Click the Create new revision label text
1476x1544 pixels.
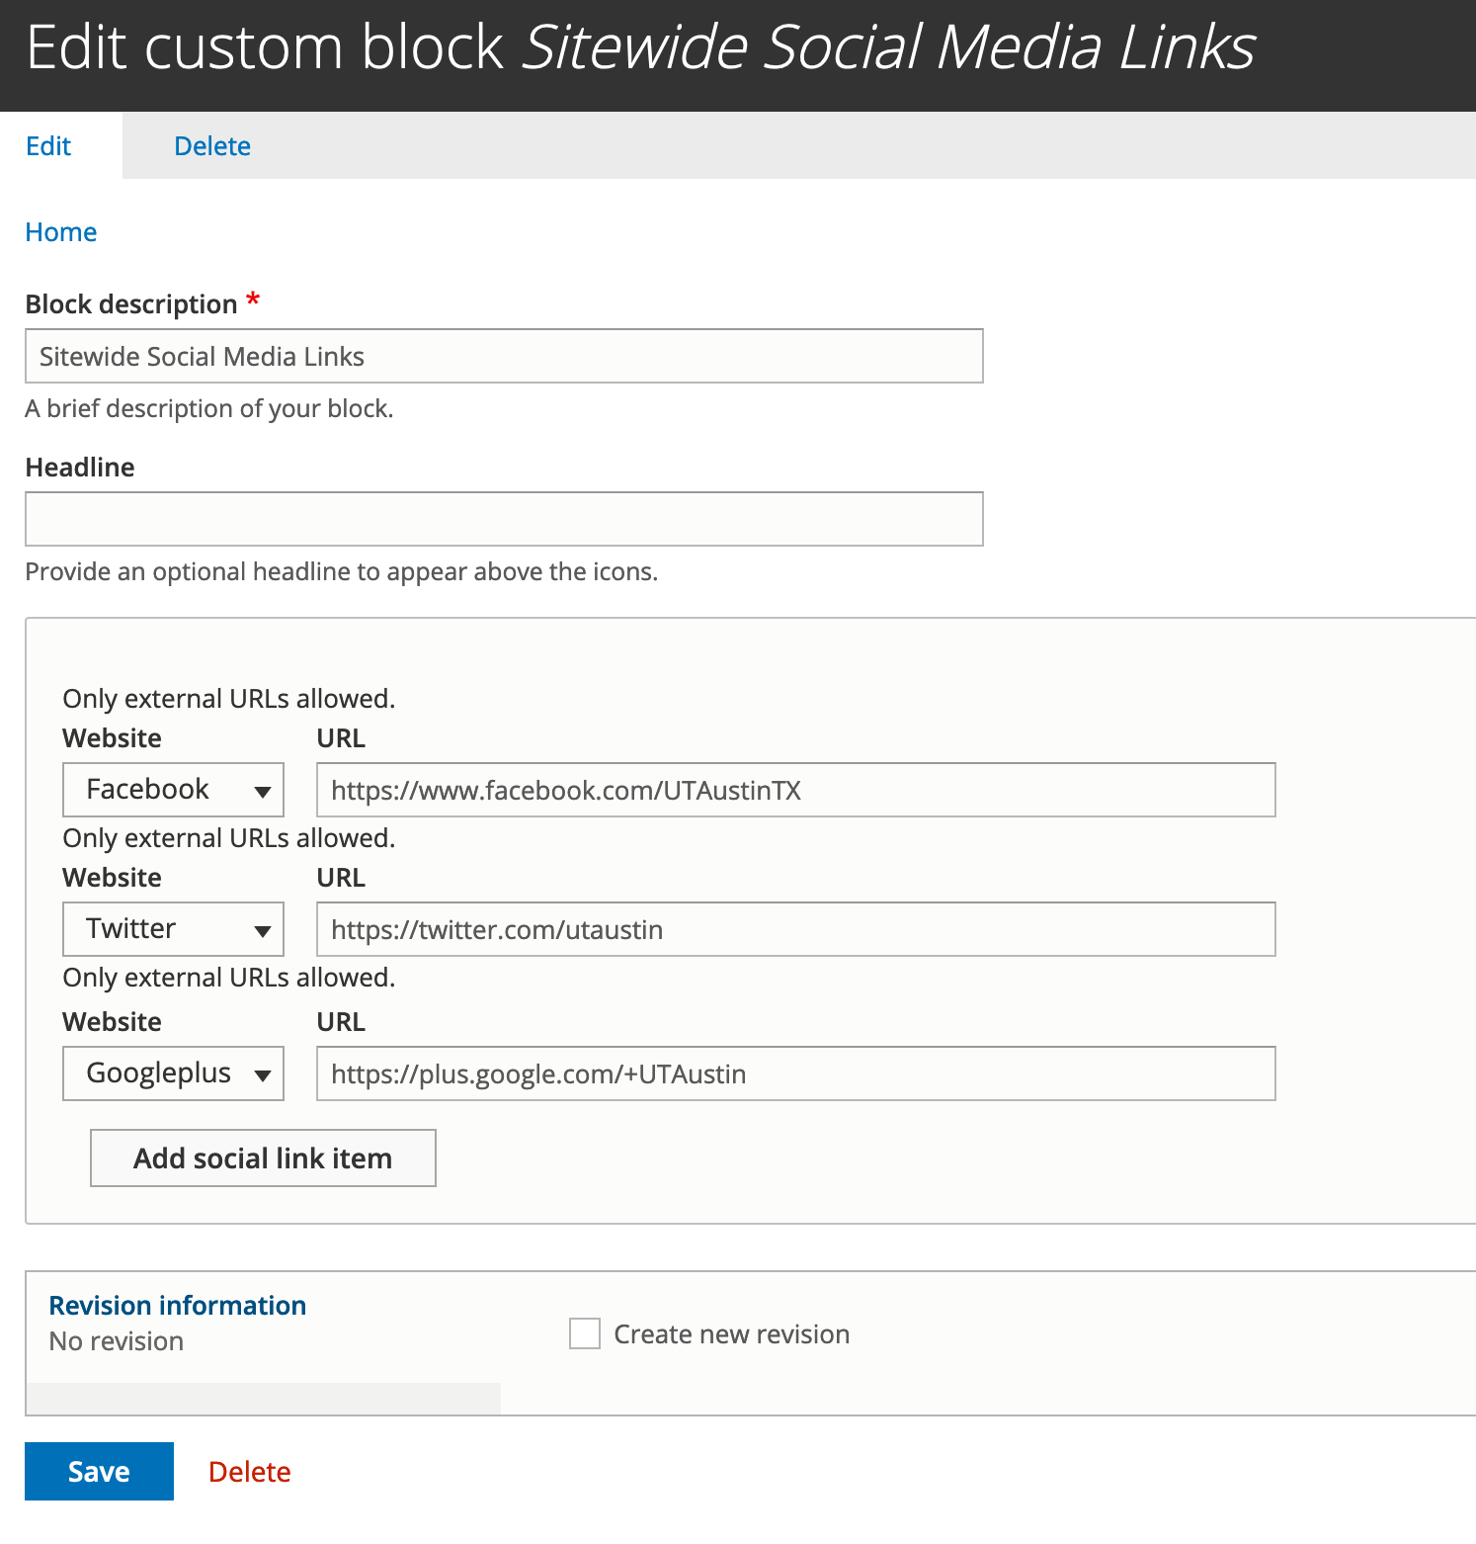click(731, 1334)
